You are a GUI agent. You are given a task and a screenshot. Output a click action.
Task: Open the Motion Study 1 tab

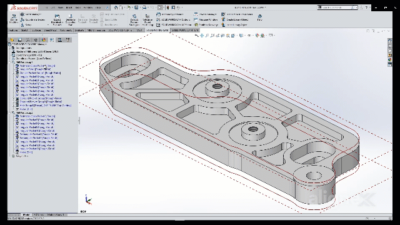[x=56, y=215]
